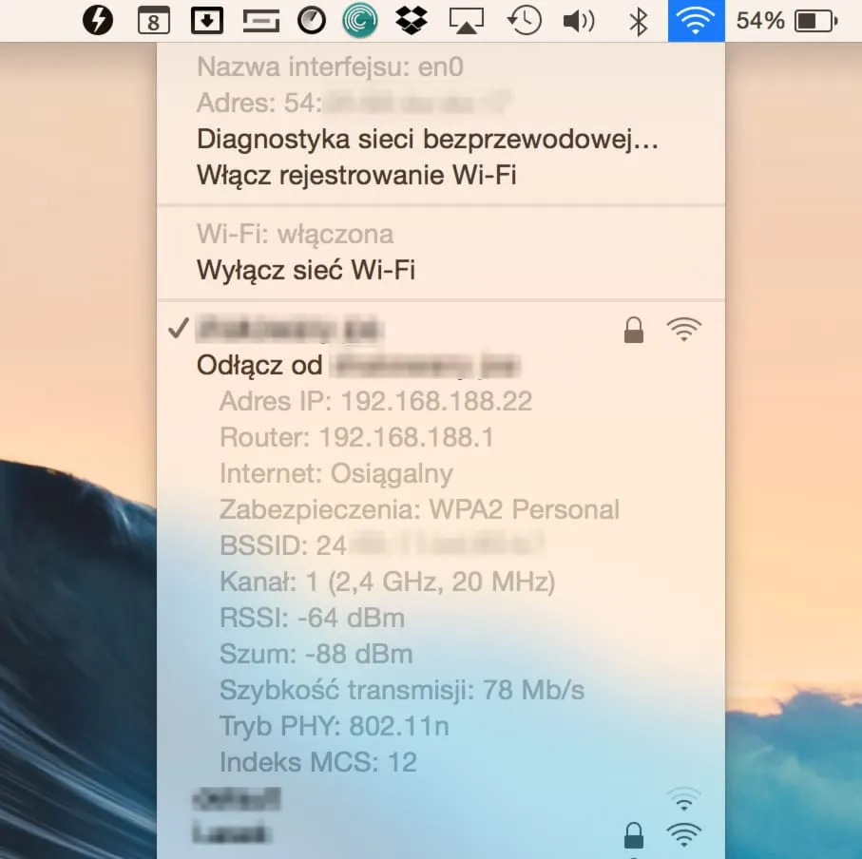The height and width of the screenshot is (859, 862).
Task: Click Router: 192.168.188.1
Action: click(440, 437)
